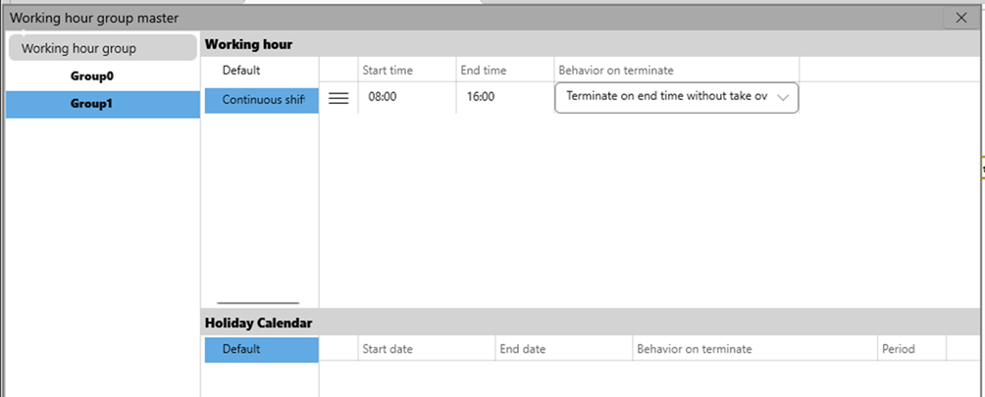Click Working hour Behavior on terminate header

[616, 71]
